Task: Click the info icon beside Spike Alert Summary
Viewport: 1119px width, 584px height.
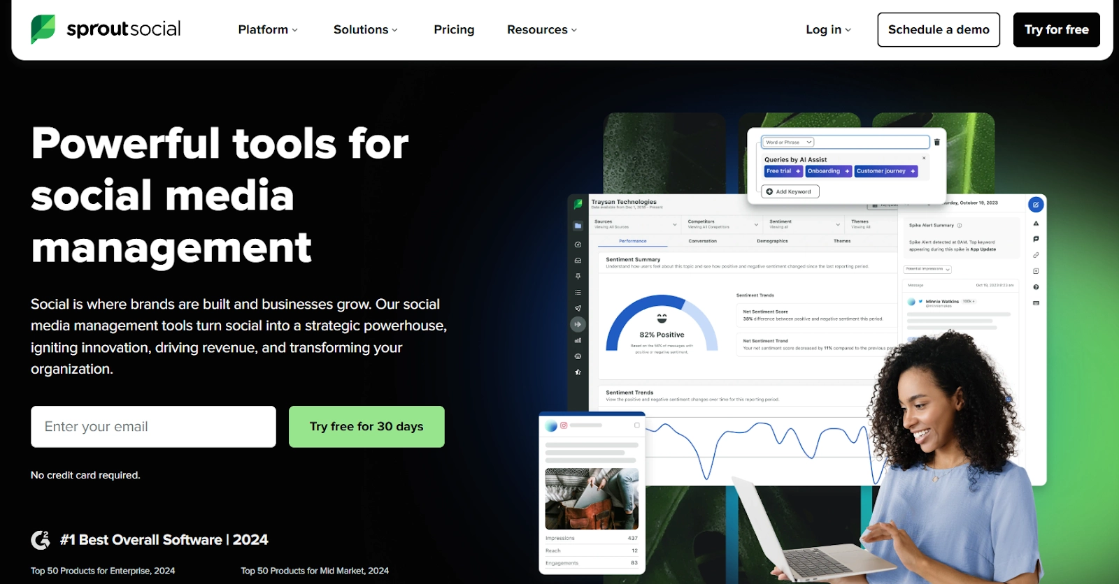Action: [x=960, y=226]
